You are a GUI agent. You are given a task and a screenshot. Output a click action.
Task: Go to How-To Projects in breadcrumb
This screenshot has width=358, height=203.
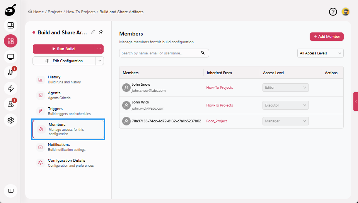tap(81, 12)
